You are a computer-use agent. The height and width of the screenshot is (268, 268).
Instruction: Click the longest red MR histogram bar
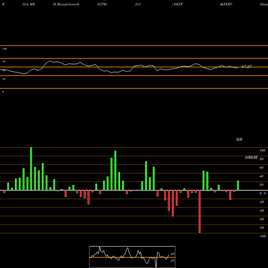click(199, 211)
